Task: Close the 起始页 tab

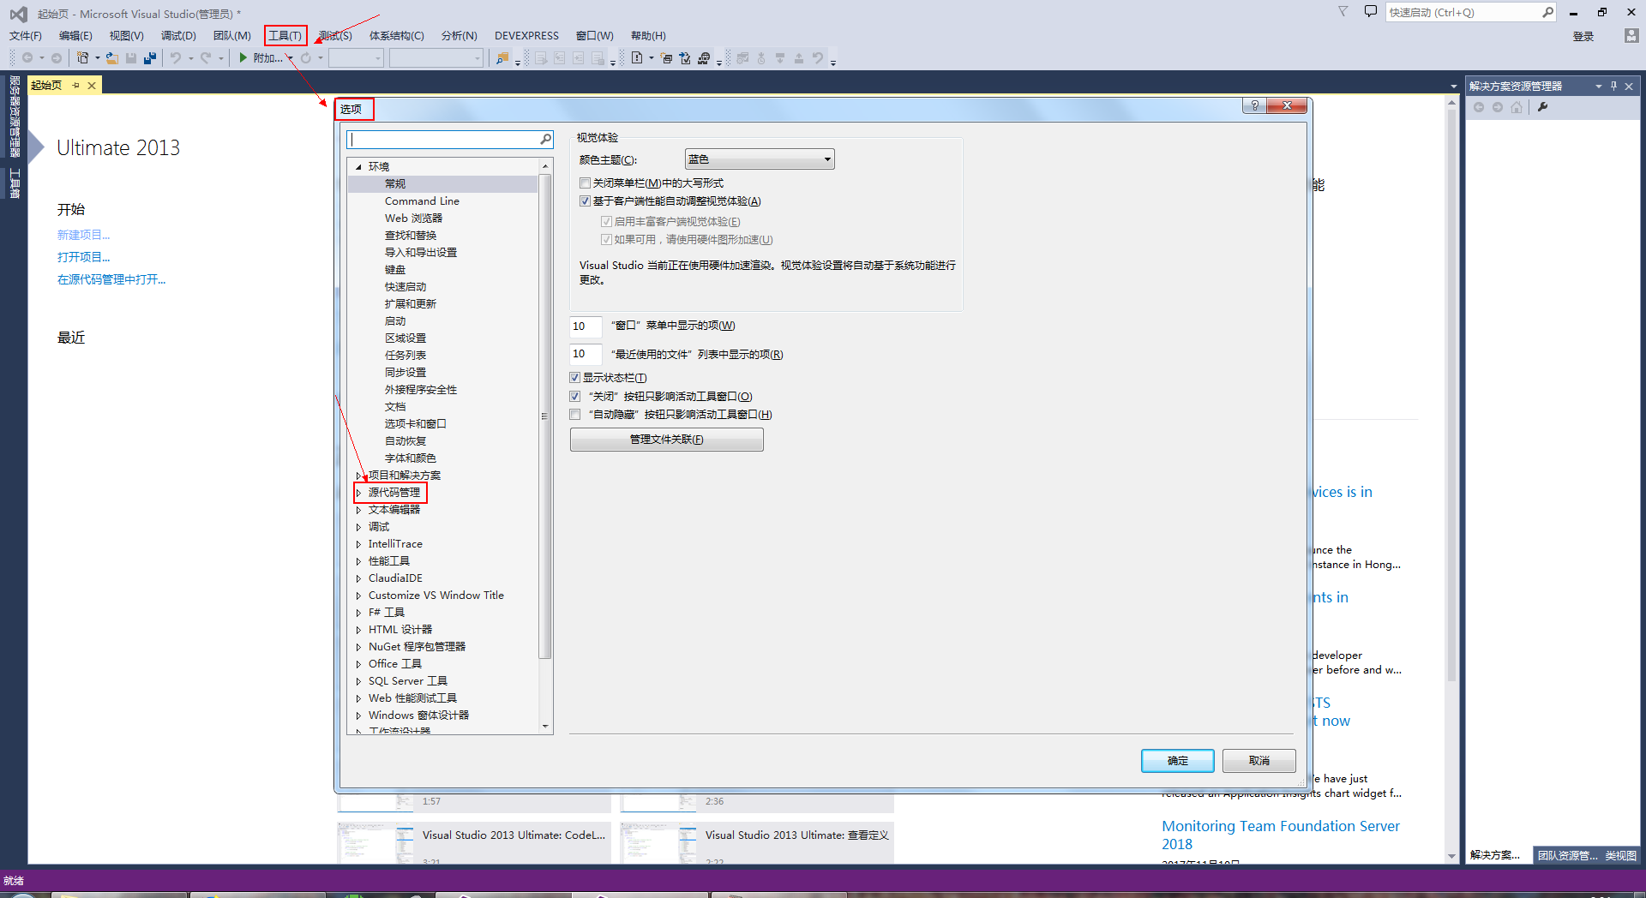Action: coord(92,85)
